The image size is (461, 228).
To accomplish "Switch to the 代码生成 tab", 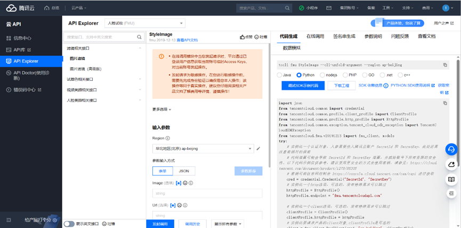I will point(288,36).
